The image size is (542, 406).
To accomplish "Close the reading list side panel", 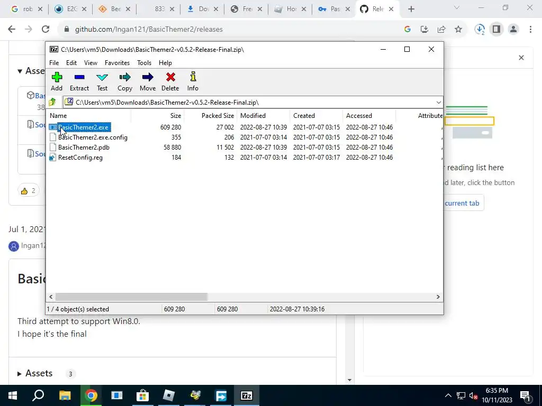I will (x=521, y=58).
